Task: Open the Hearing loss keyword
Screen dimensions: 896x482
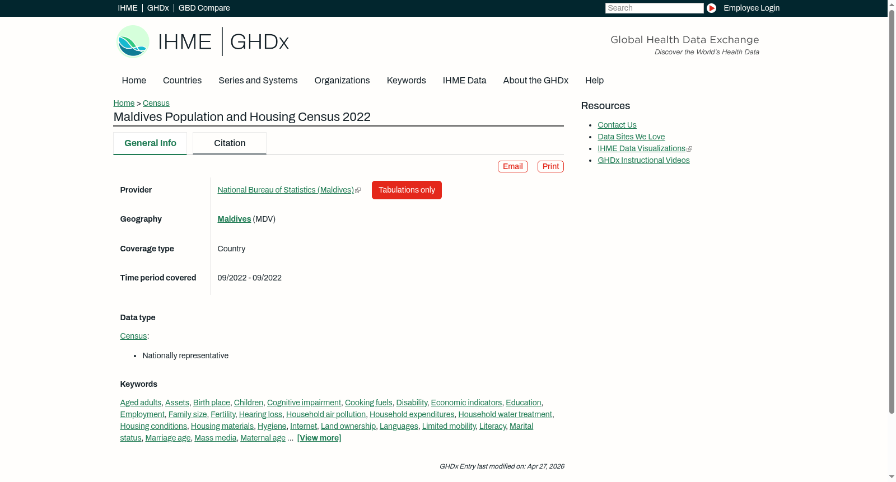Action: (260, 415)
